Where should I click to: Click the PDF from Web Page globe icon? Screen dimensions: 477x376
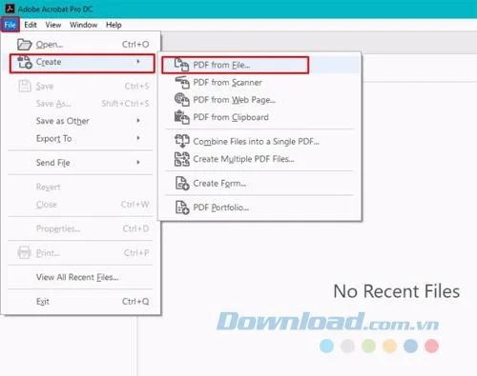[182, 100]
